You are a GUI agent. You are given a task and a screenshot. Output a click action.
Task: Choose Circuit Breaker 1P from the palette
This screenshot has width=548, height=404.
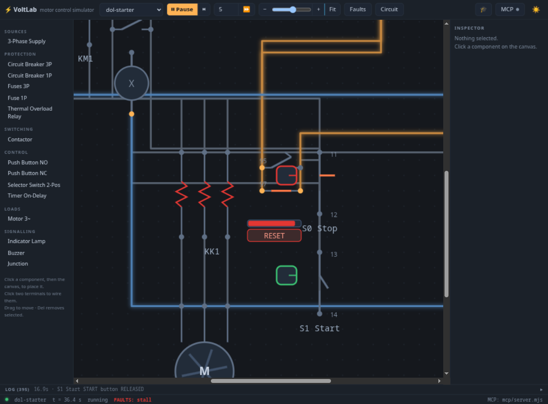pyautogui.click(x=30, y=76)
